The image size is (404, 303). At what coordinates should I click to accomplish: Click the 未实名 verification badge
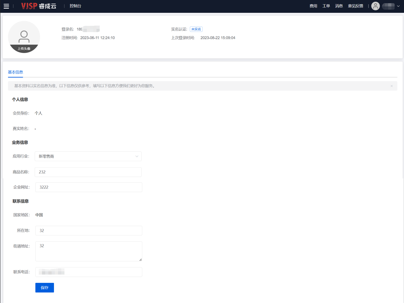click(x=196, y=29)
